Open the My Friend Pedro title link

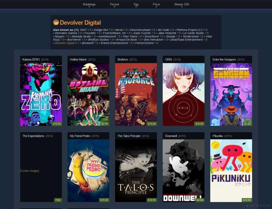click(x=80, y=136)
